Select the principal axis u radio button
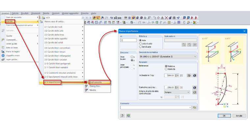This screenshot has height=133, width=250. pos(132,65)
